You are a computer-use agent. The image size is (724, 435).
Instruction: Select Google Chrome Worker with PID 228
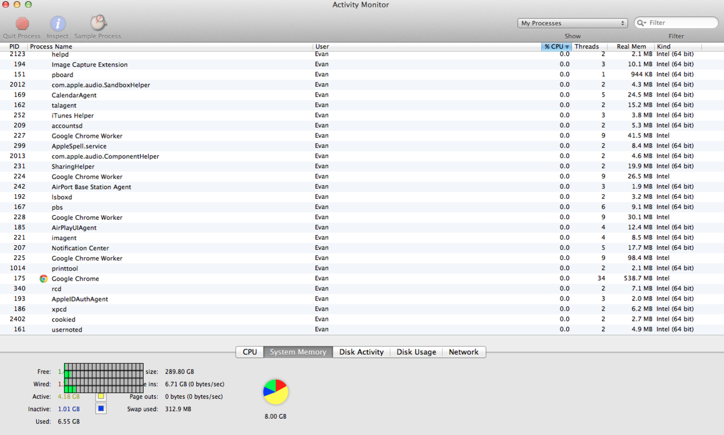point(362,217)
